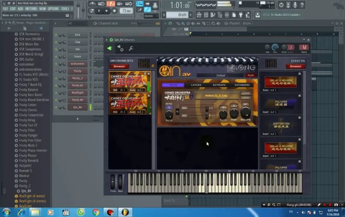Viewport: 345px width, 217px height.
Task: Toggle pattern/song mode switch
Action: (91, 10)
